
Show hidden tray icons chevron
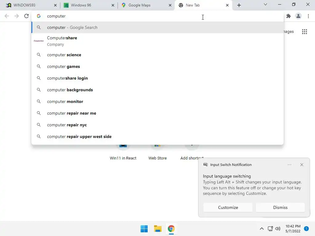click(261, 229)
